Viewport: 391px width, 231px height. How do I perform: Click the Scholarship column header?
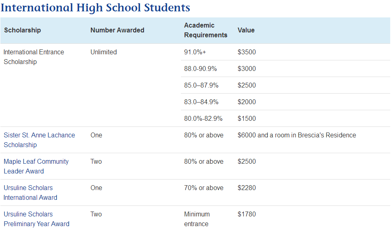click(x=22, y=30)
